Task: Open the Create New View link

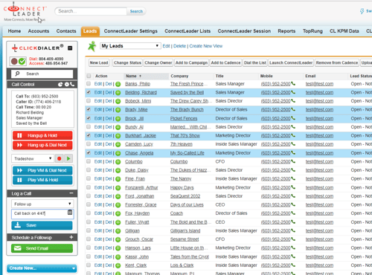Action: [x=206, y=46]
